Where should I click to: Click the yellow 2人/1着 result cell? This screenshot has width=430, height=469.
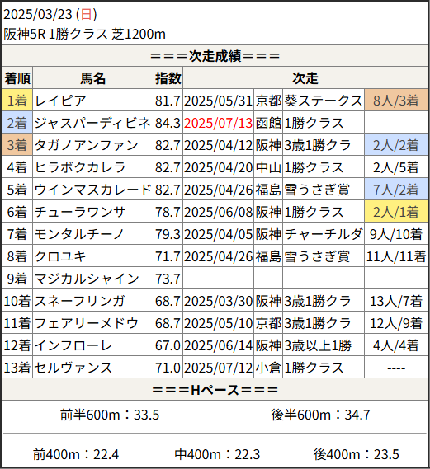pos(396,212)
